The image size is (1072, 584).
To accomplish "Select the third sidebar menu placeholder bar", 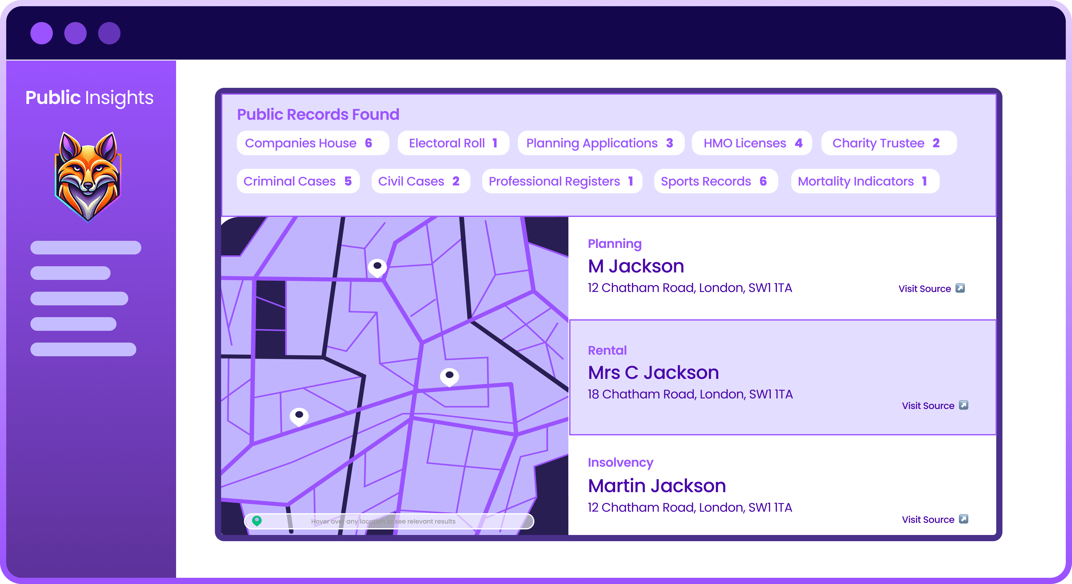I will 79,298.
